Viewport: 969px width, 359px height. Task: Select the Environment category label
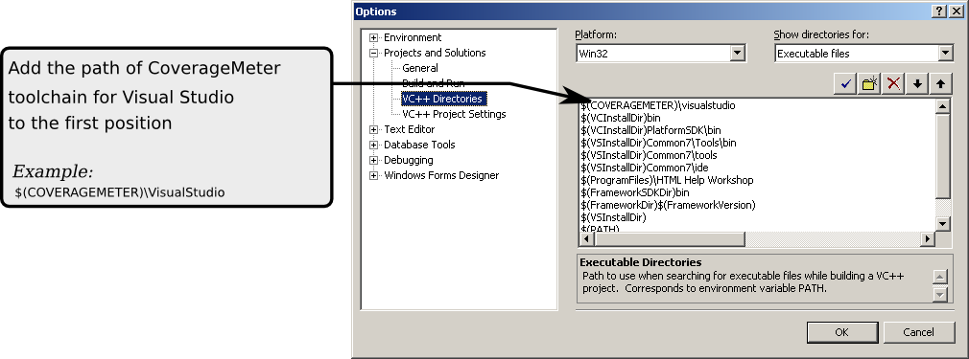[x=413, y=37]
